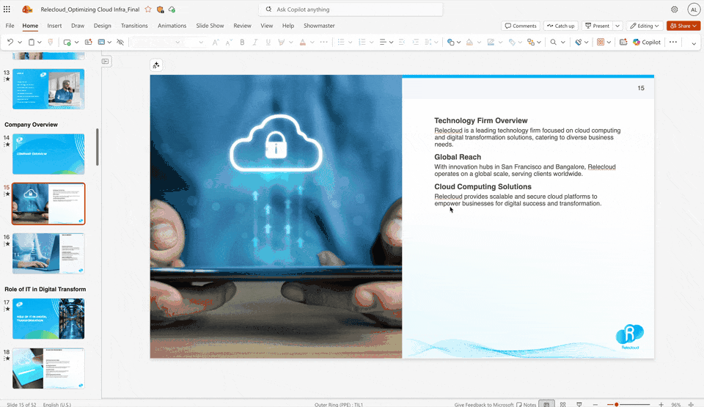Select slide 16 thumbnail
704x407 pixels.
pyautogui.click(x=48, y=253)
